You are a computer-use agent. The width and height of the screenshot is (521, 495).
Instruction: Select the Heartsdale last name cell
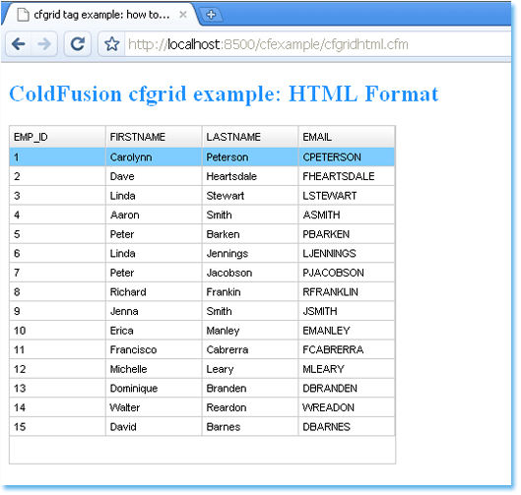[250, 176]
